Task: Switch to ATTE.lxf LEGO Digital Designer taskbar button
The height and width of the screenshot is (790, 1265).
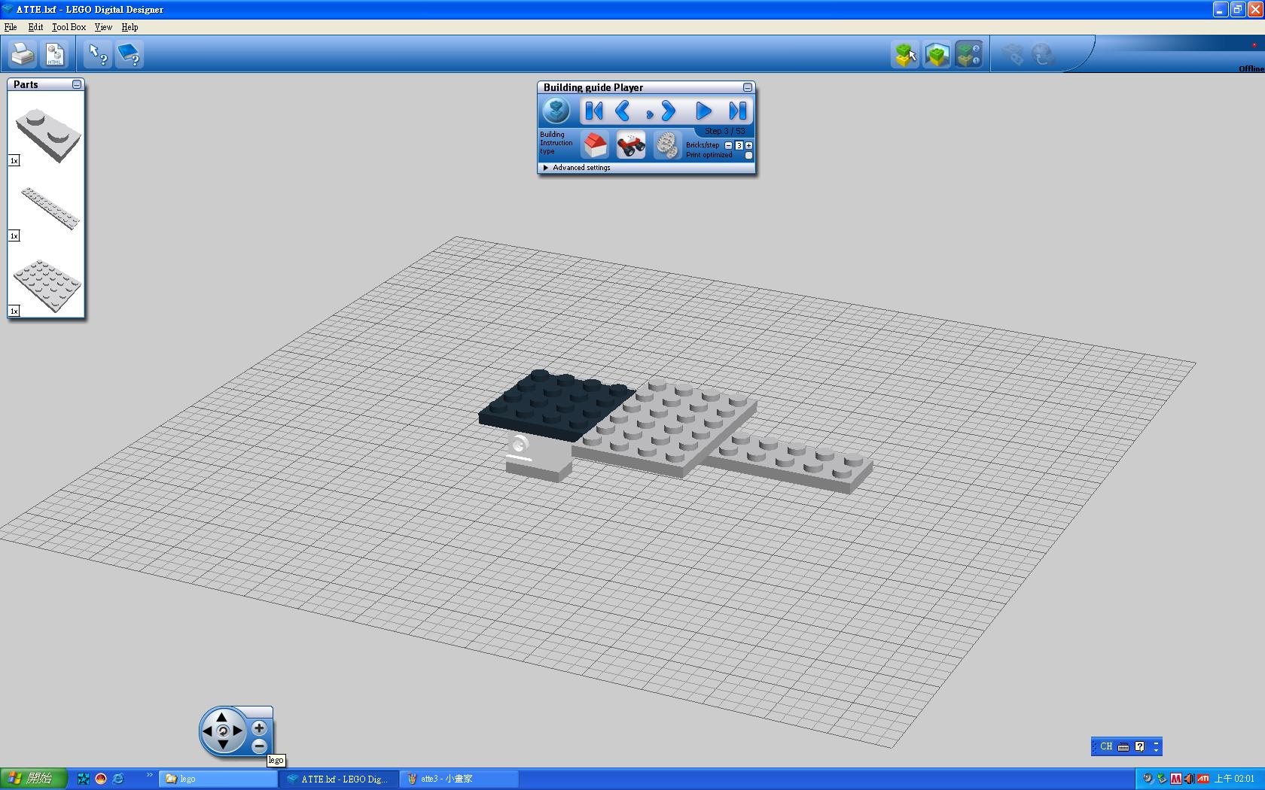Action: [337, 779]
